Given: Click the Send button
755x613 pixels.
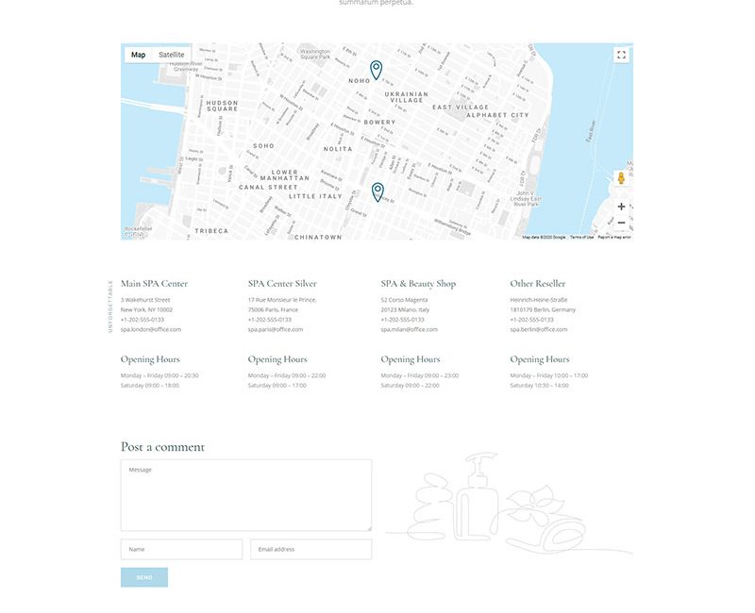Looking at the screenshot, I should 144,577.
